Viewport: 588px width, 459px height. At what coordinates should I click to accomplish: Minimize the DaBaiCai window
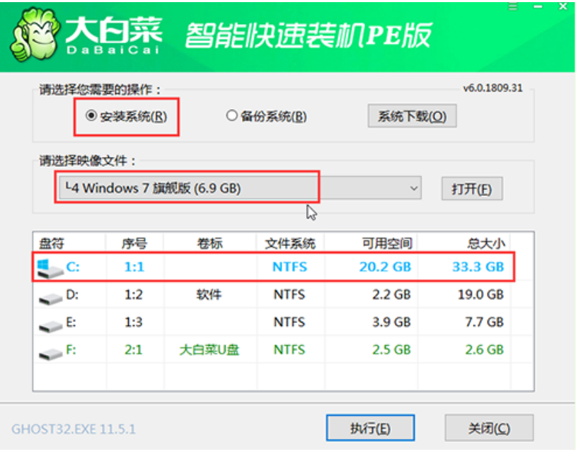[538, 6]
